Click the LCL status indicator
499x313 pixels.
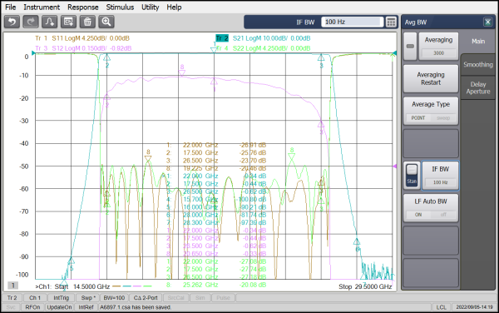point(441,307)
